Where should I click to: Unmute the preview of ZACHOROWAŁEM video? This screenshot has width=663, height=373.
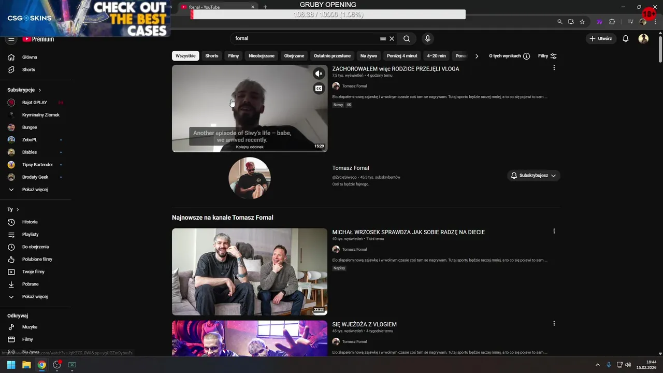pyautogui.click(x=319, y=74)
